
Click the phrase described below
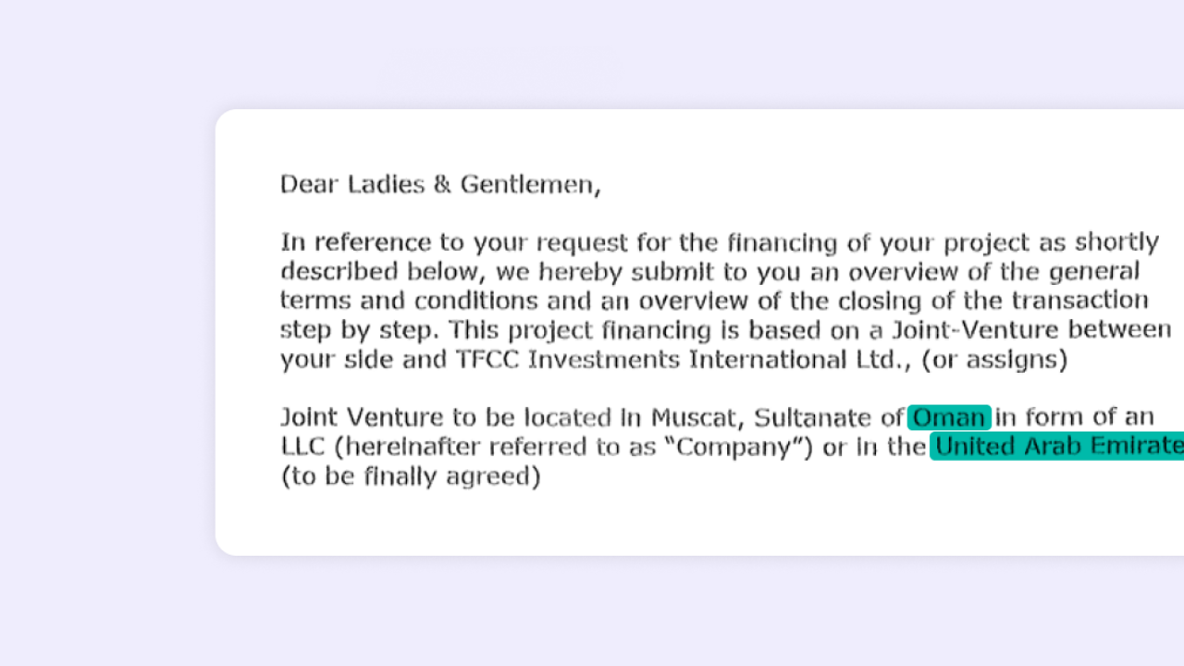pos(383,272)
